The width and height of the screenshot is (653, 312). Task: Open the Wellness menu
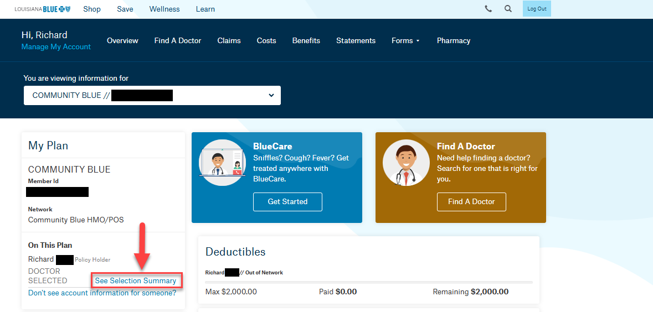[x=164, y=9]
